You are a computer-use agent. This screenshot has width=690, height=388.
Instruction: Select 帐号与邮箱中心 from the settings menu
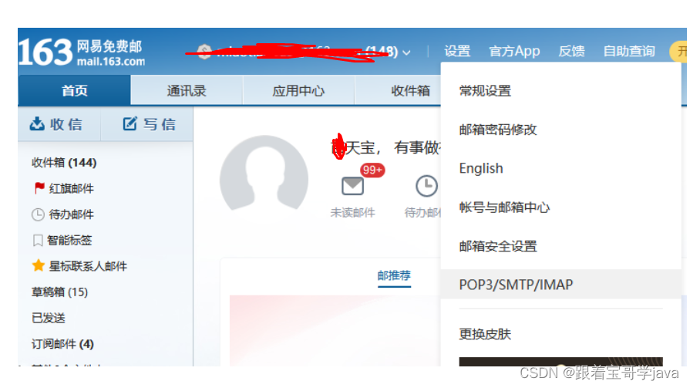504,207
